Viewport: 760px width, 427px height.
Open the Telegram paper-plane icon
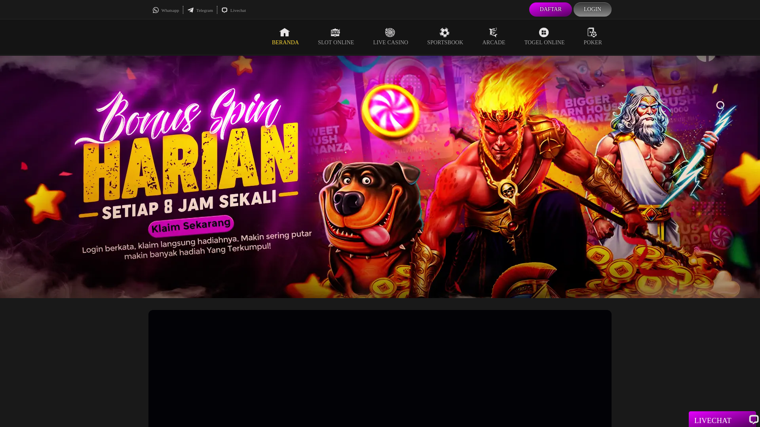191,10
